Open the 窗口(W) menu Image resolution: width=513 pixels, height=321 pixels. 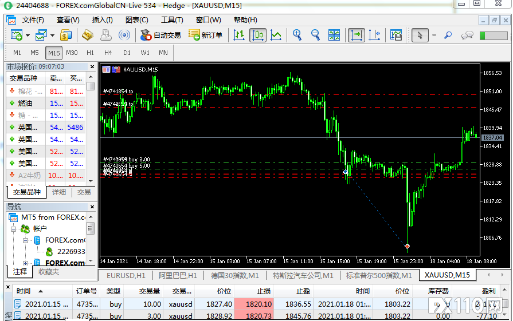tap(209, 20)
